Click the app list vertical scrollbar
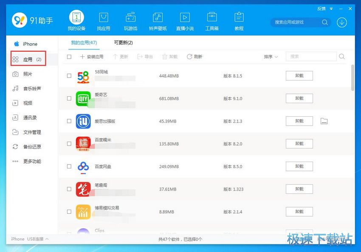 pyautogui.click(x=353, y=78)
